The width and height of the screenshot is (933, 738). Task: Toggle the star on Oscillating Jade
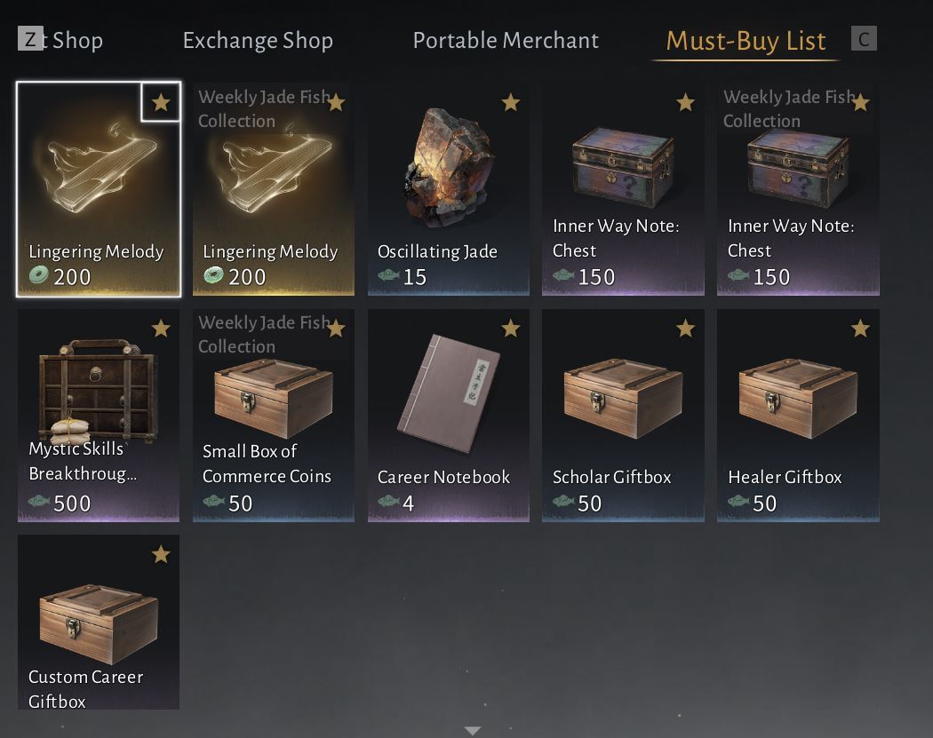coord(511,102)
